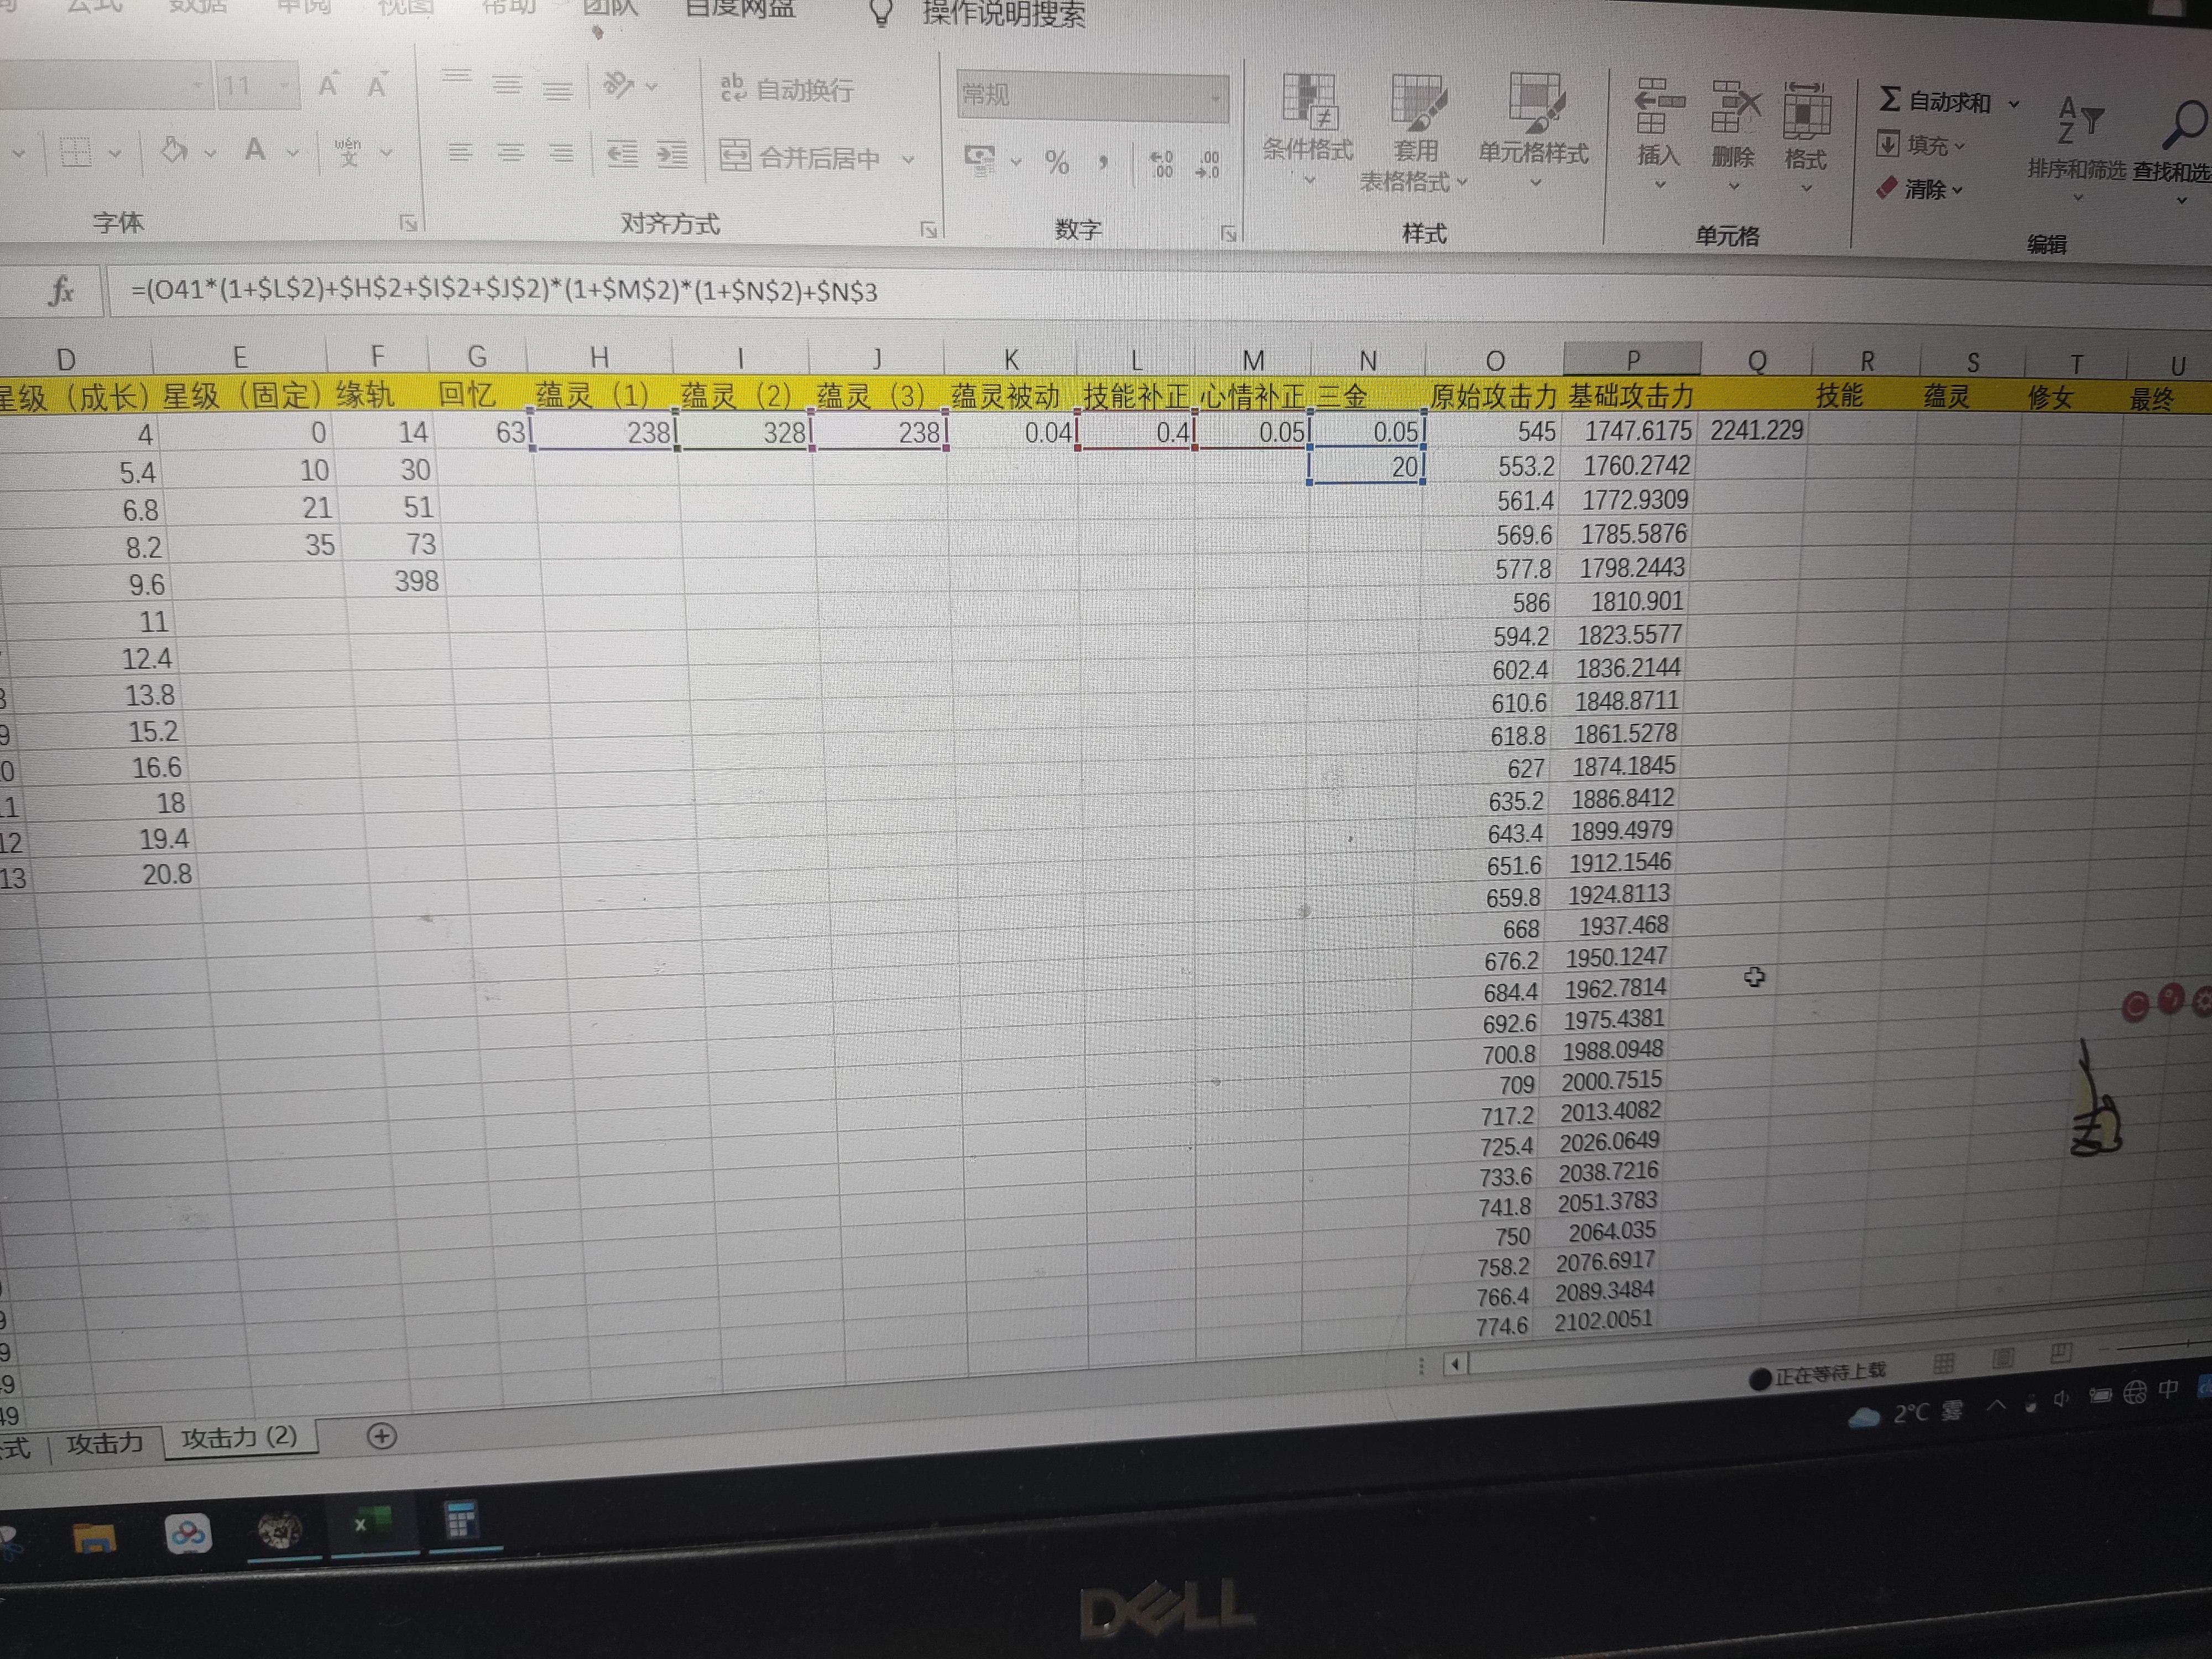The width and height of the screenshot is (2212, 1659).
Task: Click the middle align icon
Action: click(507, 85)
